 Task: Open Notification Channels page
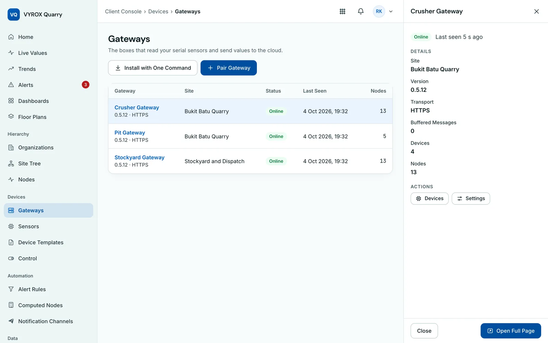click(x=48, y=321)
